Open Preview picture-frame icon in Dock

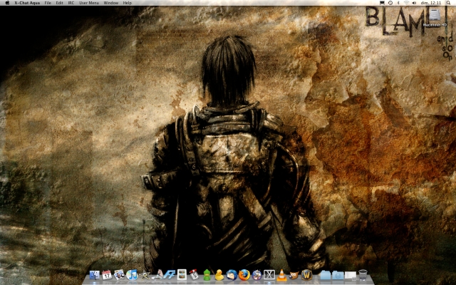182,275
